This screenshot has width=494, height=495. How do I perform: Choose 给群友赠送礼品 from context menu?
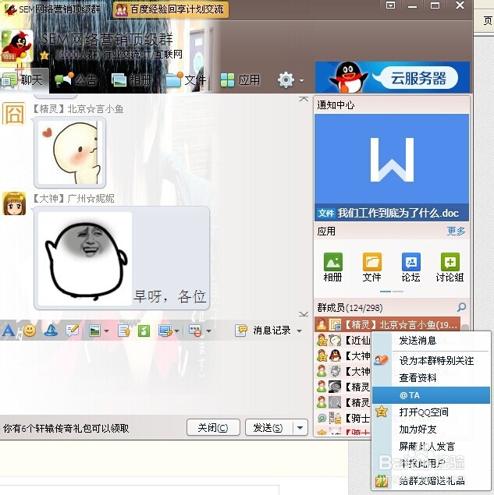[432, 480]
